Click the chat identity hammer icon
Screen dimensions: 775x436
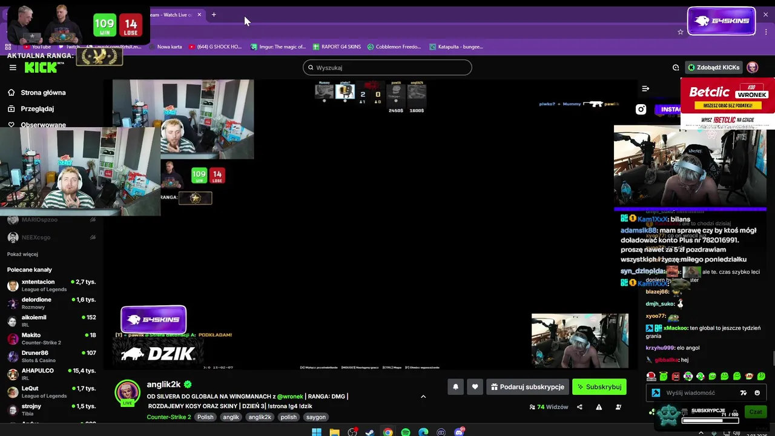point(655,393)
